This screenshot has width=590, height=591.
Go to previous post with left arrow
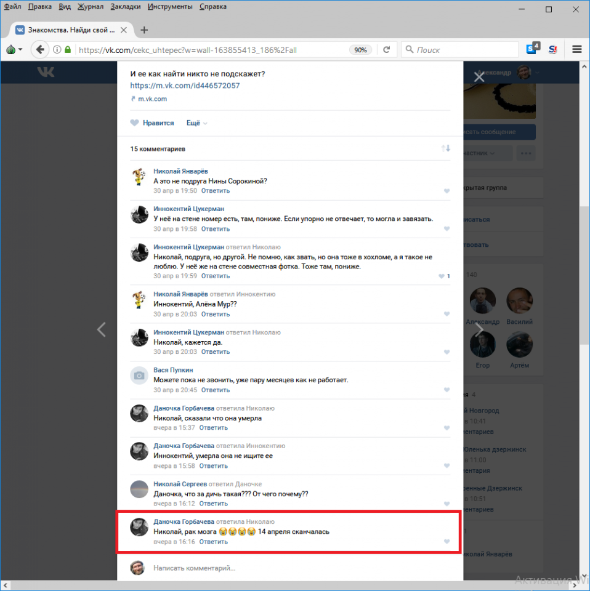102,329
